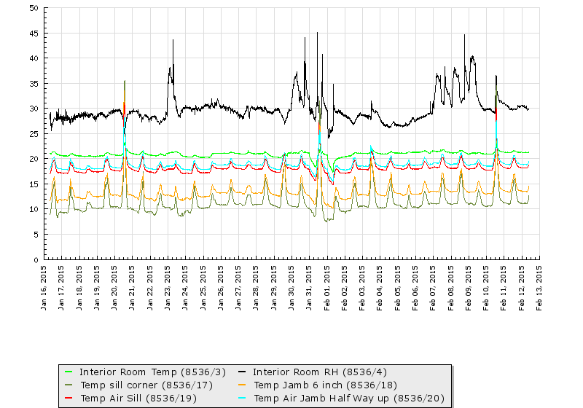This screenshot has height=408, width=583.
Task: Click the 35 value on the y-axis
Action: tap(34, 84)
